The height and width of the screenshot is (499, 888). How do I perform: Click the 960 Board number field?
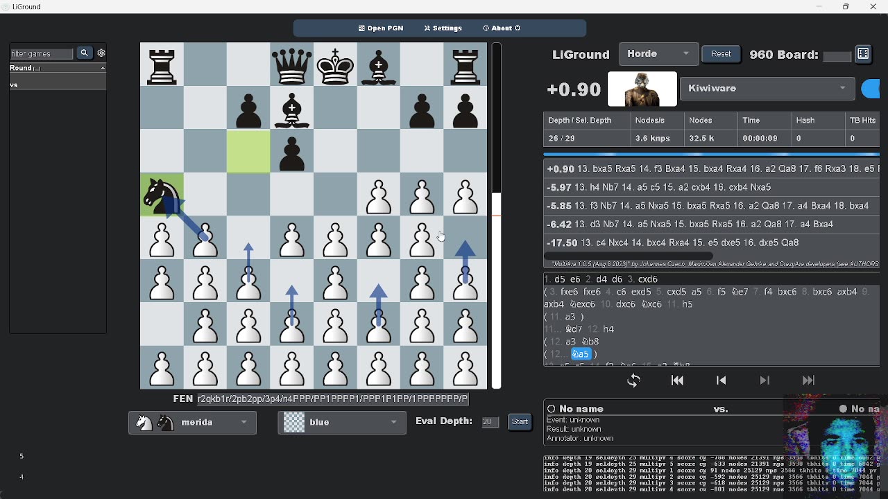pyautogui.click(x=837, y=55)
